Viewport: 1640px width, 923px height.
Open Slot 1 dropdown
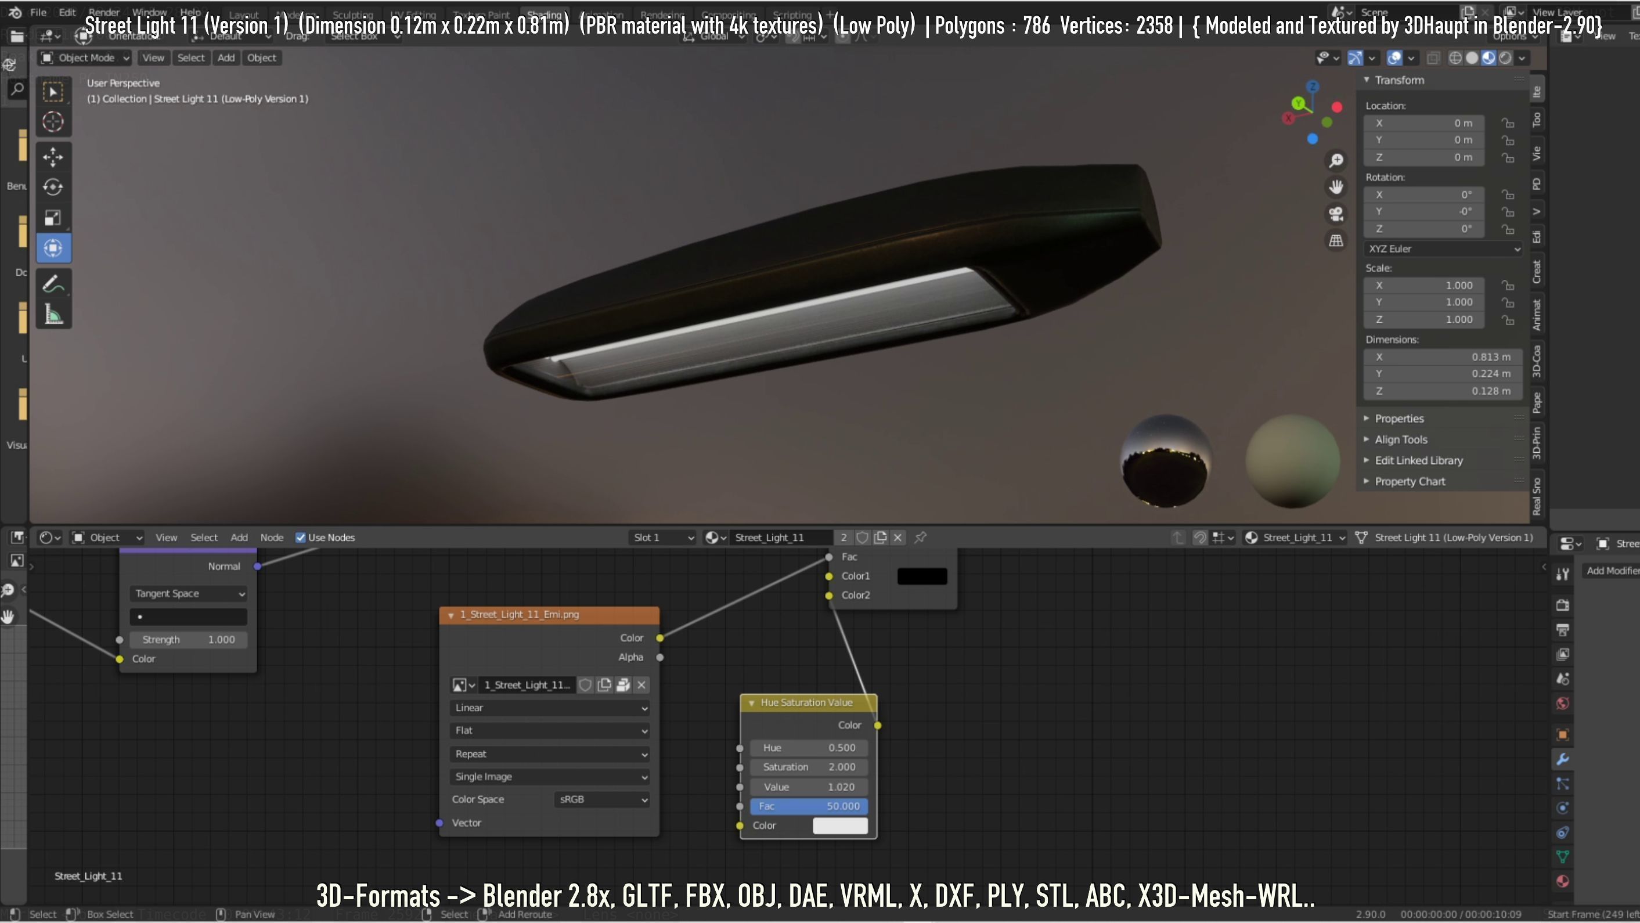pos(663,537)
